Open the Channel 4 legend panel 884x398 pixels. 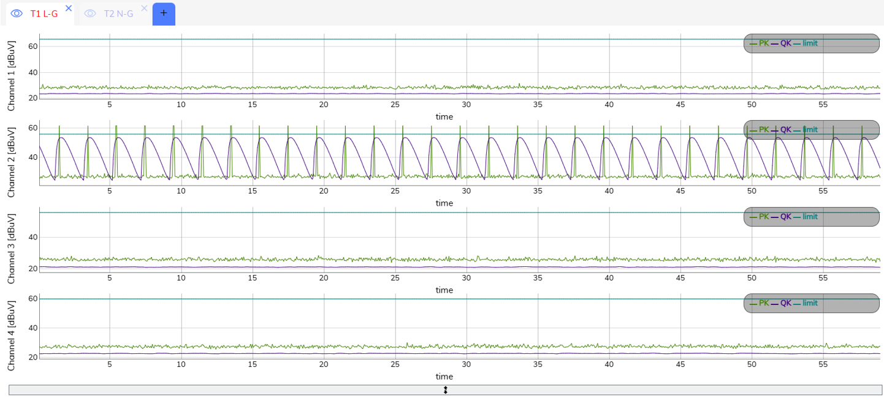(x=811, y=303)
